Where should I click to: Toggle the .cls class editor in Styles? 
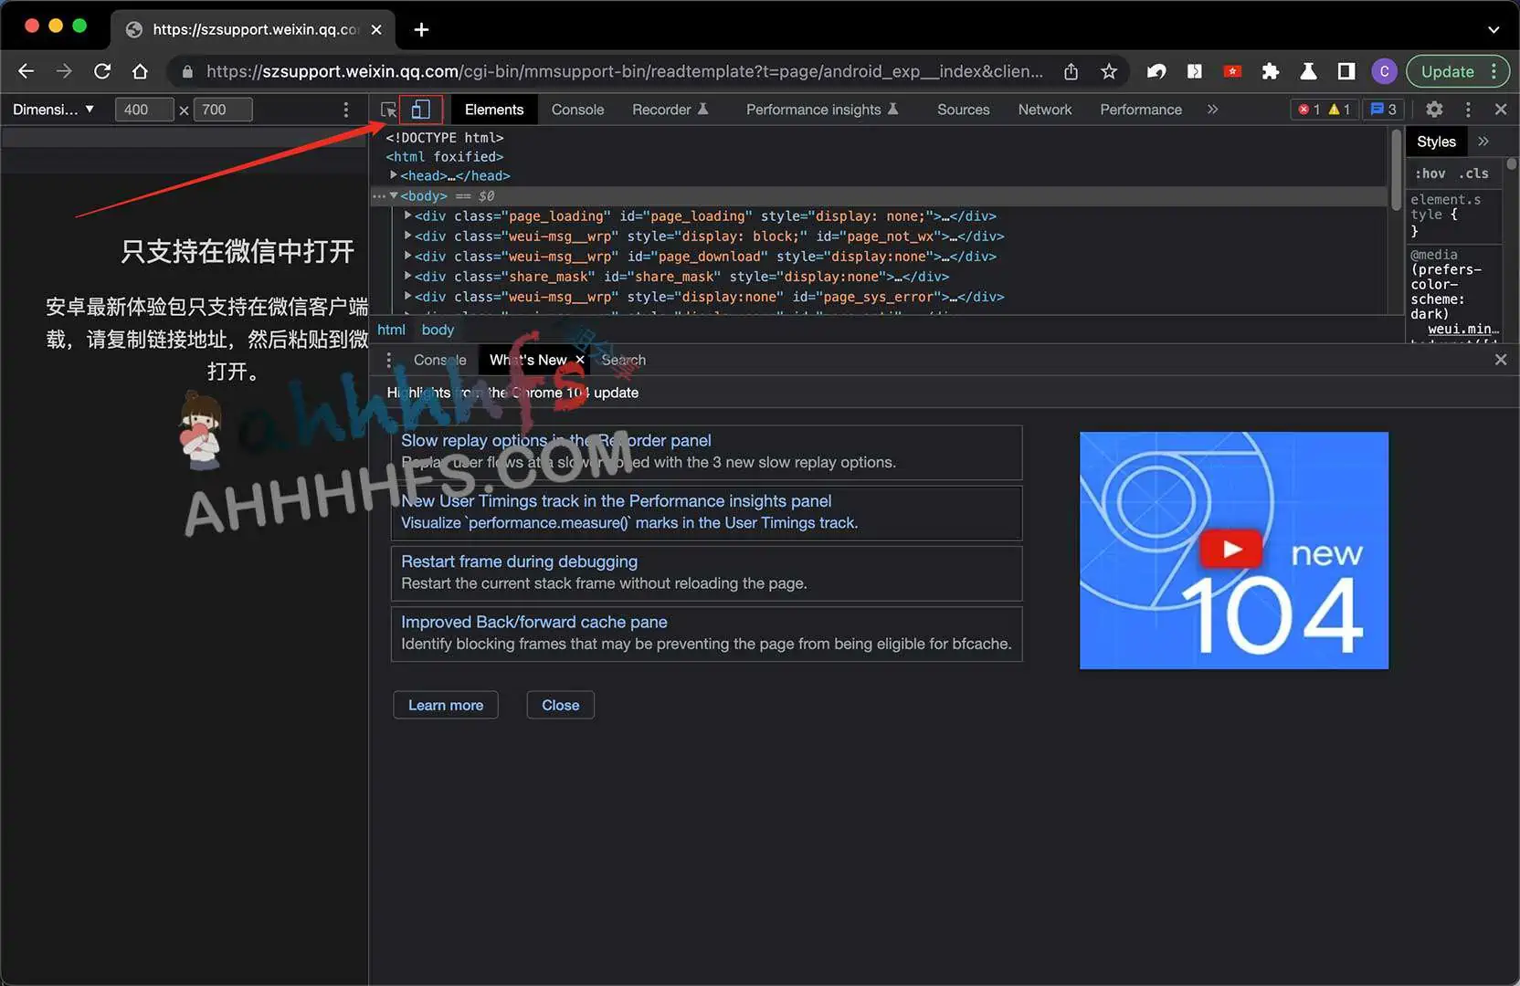[x=1473, y=173]
